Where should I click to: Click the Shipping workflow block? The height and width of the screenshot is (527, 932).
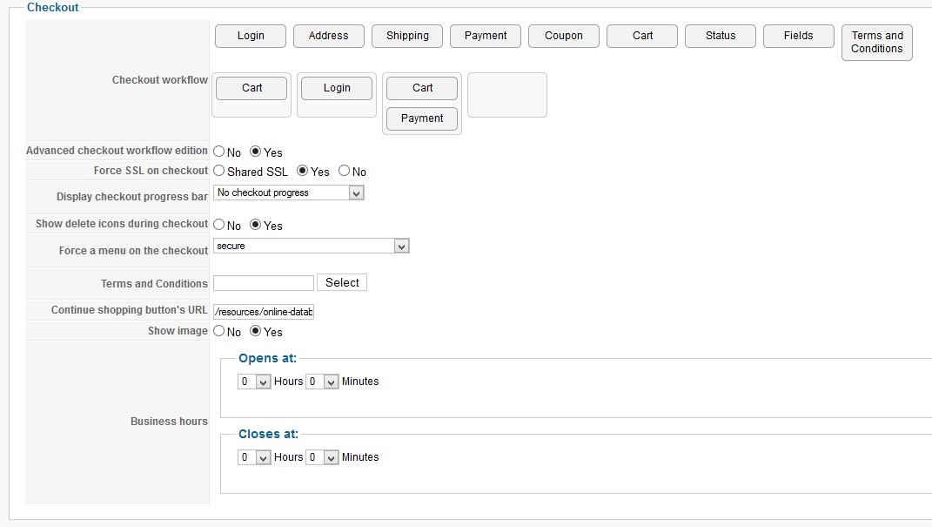point(407,36)
